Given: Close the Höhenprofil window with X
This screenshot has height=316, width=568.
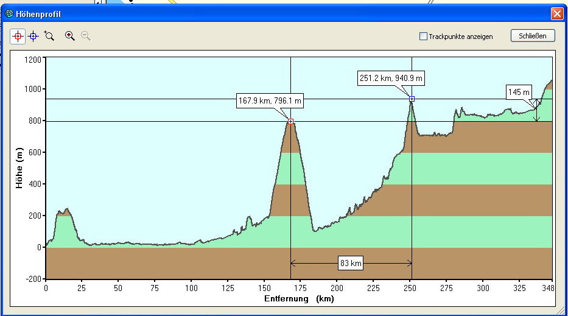Looking at the screenshot, I should [556, 13].
